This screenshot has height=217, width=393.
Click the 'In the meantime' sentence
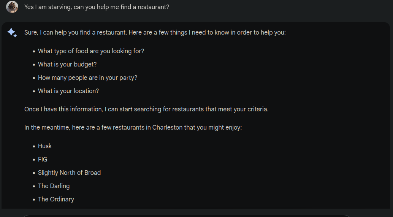click(x=133, y=127)
